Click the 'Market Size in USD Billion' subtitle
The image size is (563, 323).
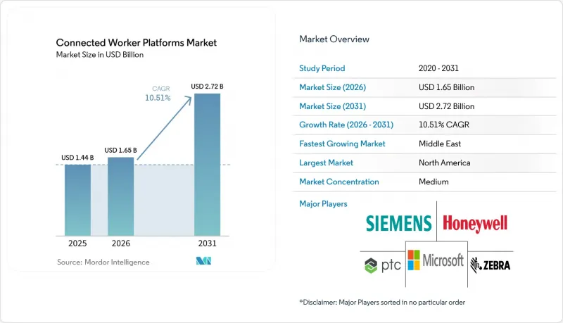click(100, 55)
